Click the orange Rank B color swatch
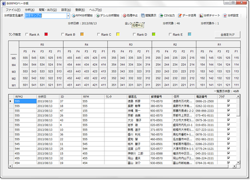Screen dimensions: 251x182 [x=82, y=34]
